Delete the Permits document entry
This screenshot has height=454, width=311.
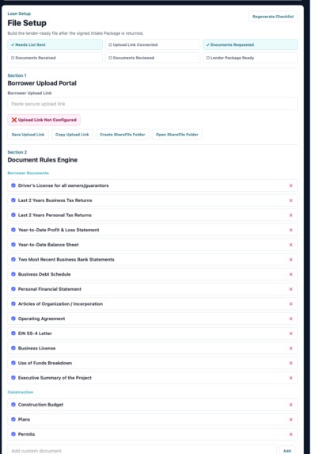(290, 434)
